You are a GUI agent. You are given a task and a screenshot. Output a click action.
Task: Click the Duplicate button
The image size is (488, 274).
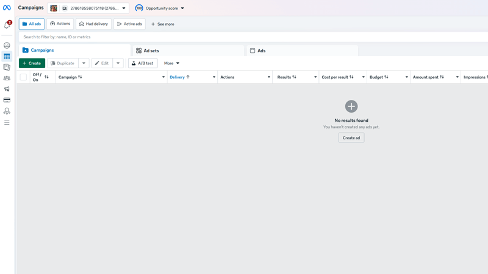(x=63, y=63)
